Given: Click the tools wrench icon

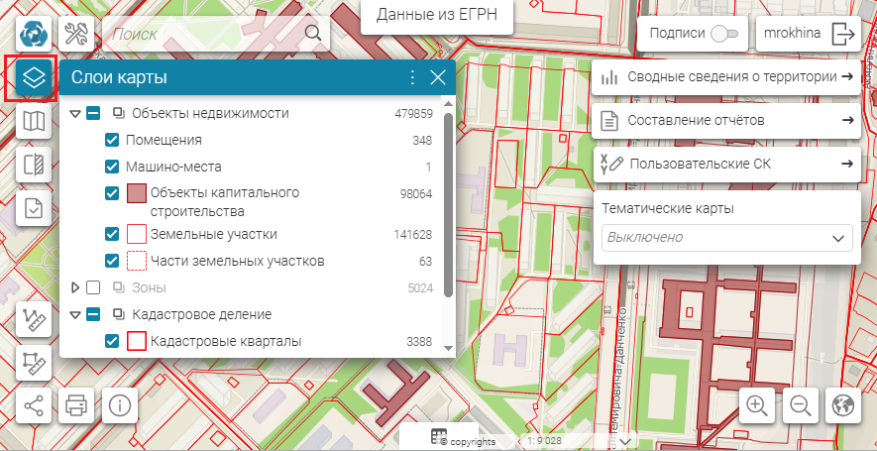Looking at the screenshot, I should [x=77, y=35].
